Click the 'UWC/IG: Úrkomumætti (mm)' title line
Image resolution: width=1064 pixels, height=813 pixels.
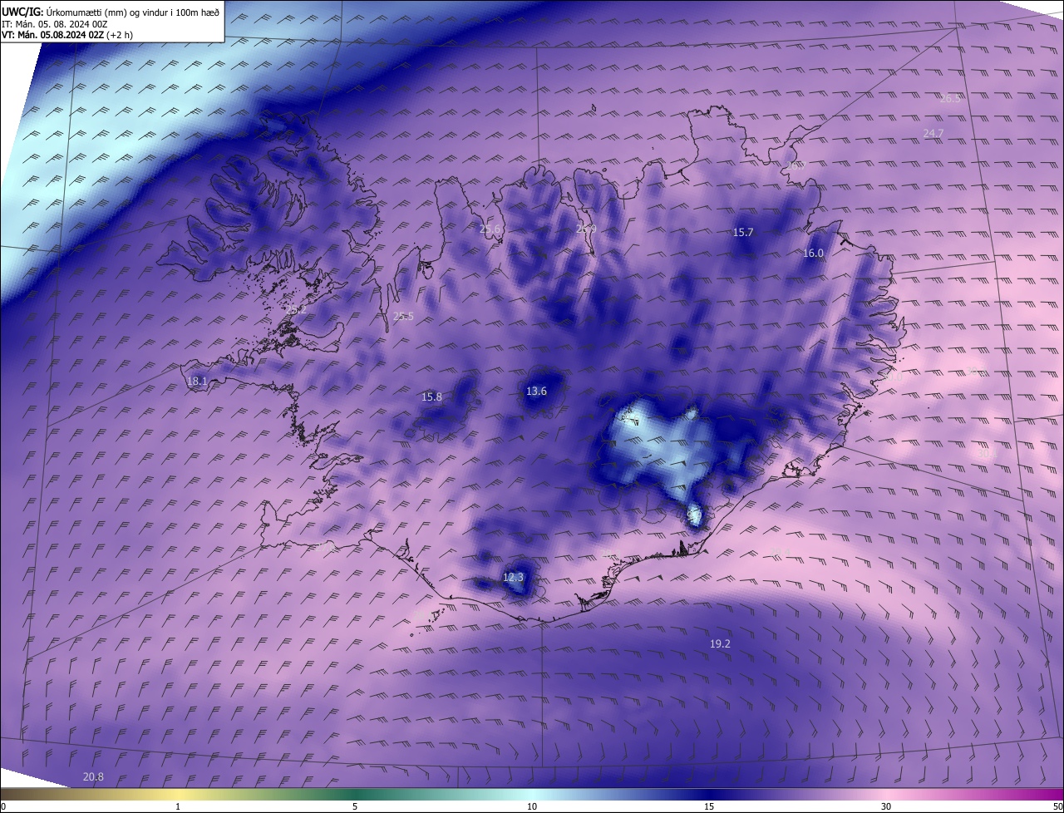tap(111, 12)
